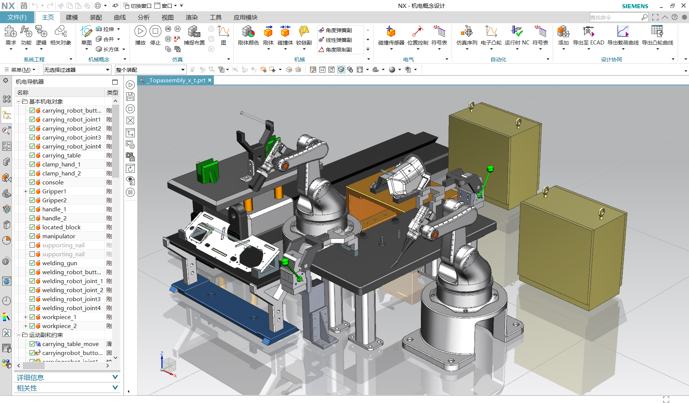Open the 碰撞传感器 collision sensor tool

click(391, 31)
